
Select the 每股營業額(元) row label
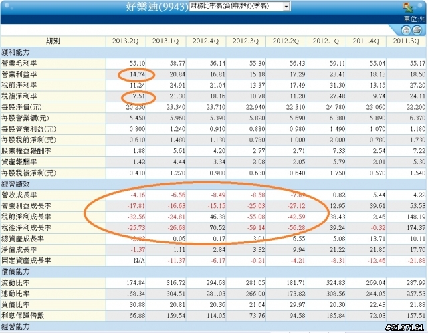pyautogui.click(x=25, y=118)
